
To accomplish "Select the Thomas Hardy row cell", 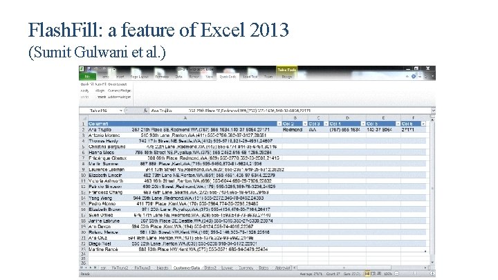I will pos(185,141).
